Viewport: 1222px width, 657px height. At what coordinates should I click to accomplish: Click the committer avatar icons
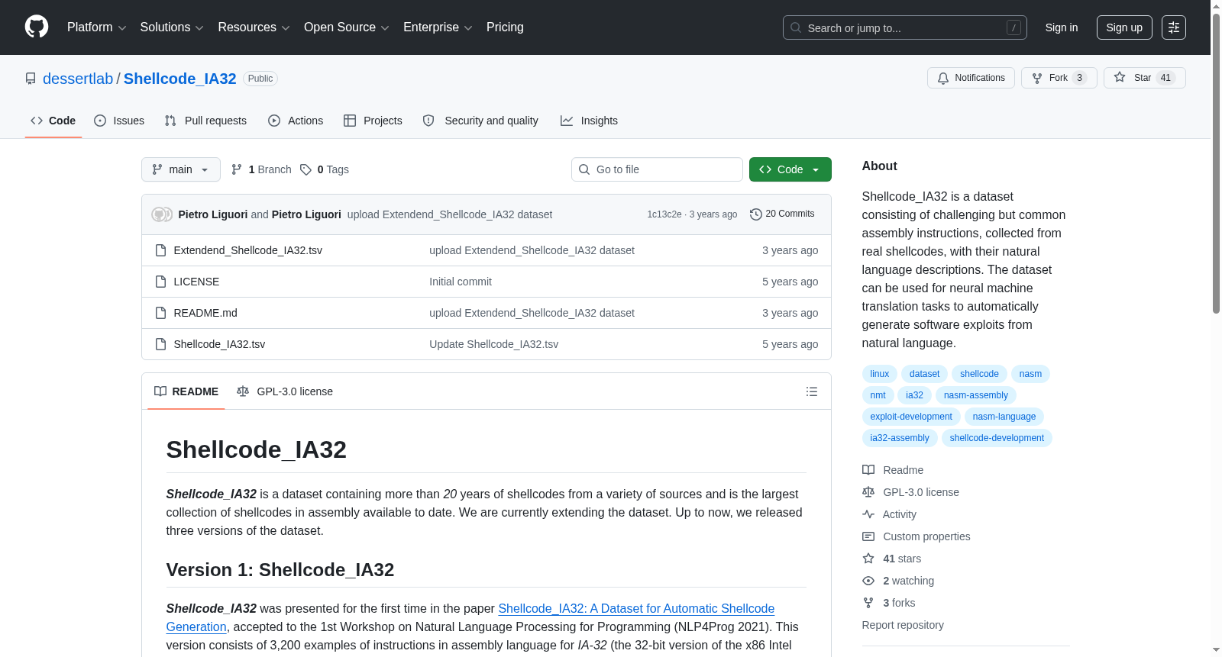[162, 214]
